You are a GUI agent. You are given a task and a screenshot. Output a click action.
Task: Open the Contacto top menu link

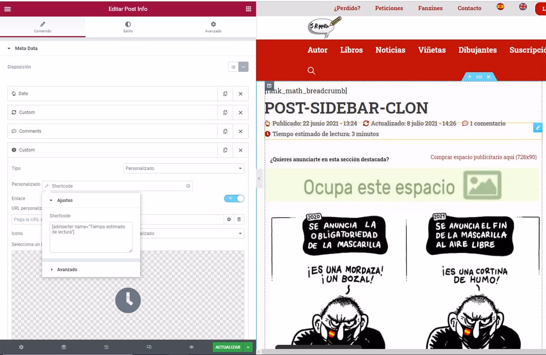tap(470, 8)
